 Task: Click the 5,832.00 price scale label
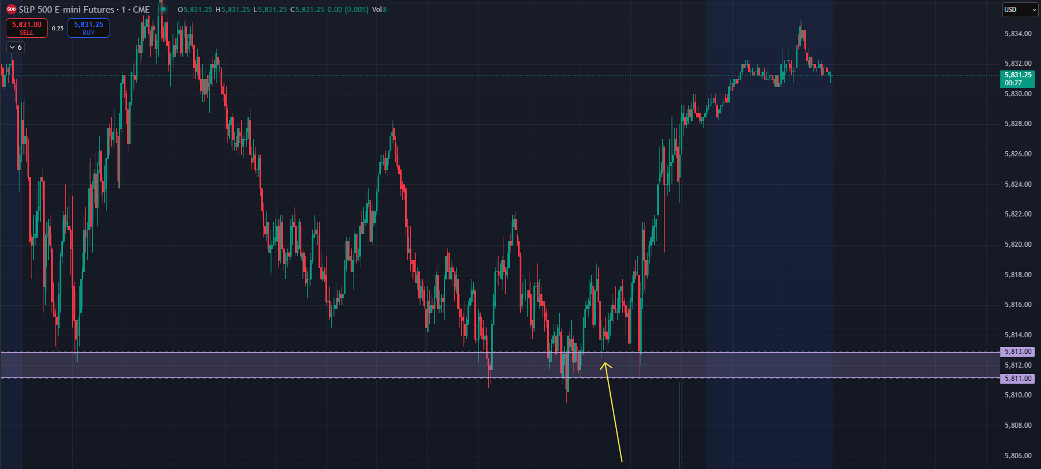pos(1018,64)
